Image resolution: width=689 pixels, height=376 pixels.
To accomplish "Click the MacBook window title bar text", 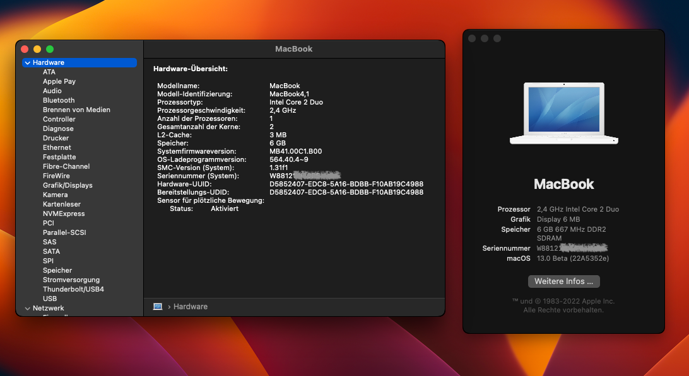I will tap(293, 49).
